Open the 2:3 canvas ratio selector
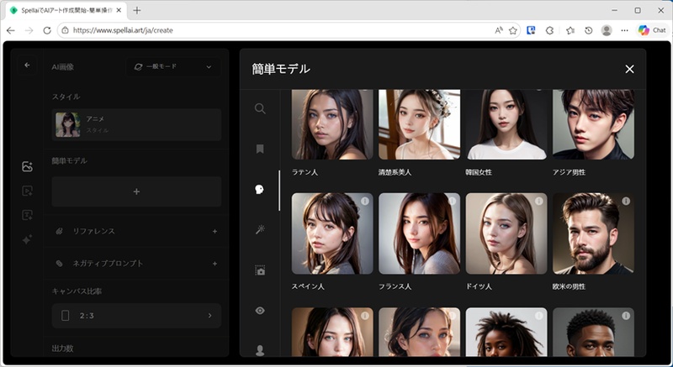Screen dimensions: 673x367 [136, 316]
